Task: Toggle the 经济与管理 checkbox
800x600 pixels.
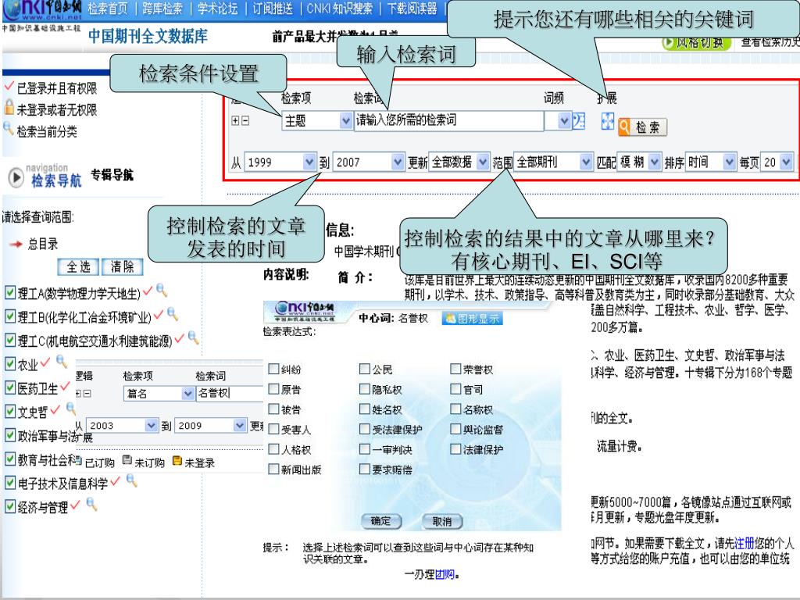Action: coord(10,506)
